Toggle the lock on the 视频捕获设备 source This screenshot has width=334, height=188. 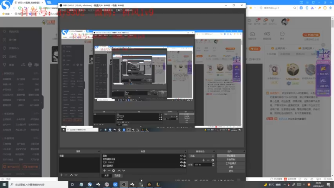[x=185, y=159]
